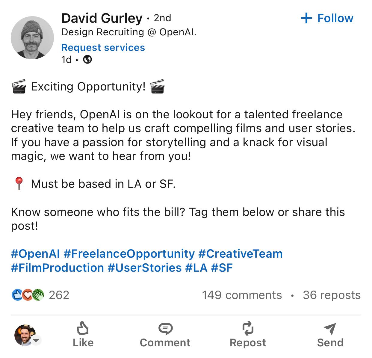This screenshot has height=358, width=372.
Task: Click the Send paper plane icon
Action: [330, 329]
